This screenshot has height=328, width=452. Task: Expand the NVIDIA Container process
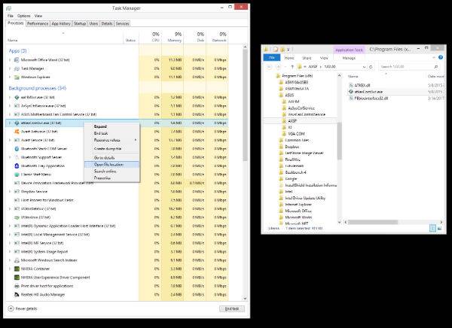click(x=10, y=269)
